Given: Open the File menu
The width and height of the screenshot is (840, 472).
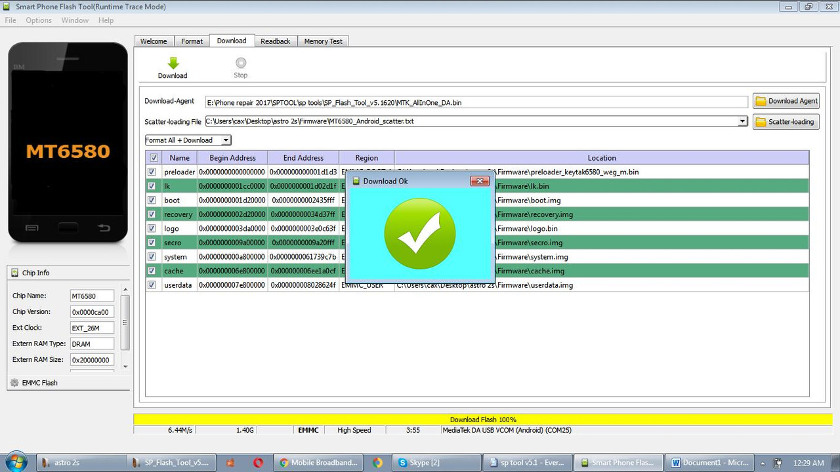Looking at the screenshot, I should (x=10, y=20).
